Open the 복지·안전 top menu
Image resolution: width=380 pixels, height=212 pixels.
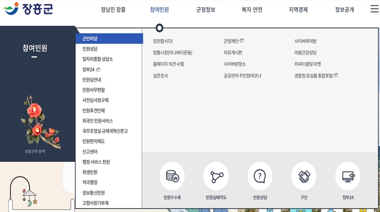point(252,9)
